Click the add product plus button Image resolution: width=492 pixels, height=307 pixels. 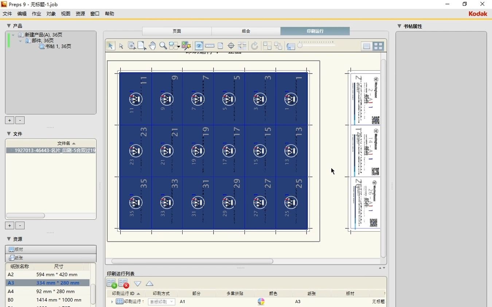pos(9,120)
